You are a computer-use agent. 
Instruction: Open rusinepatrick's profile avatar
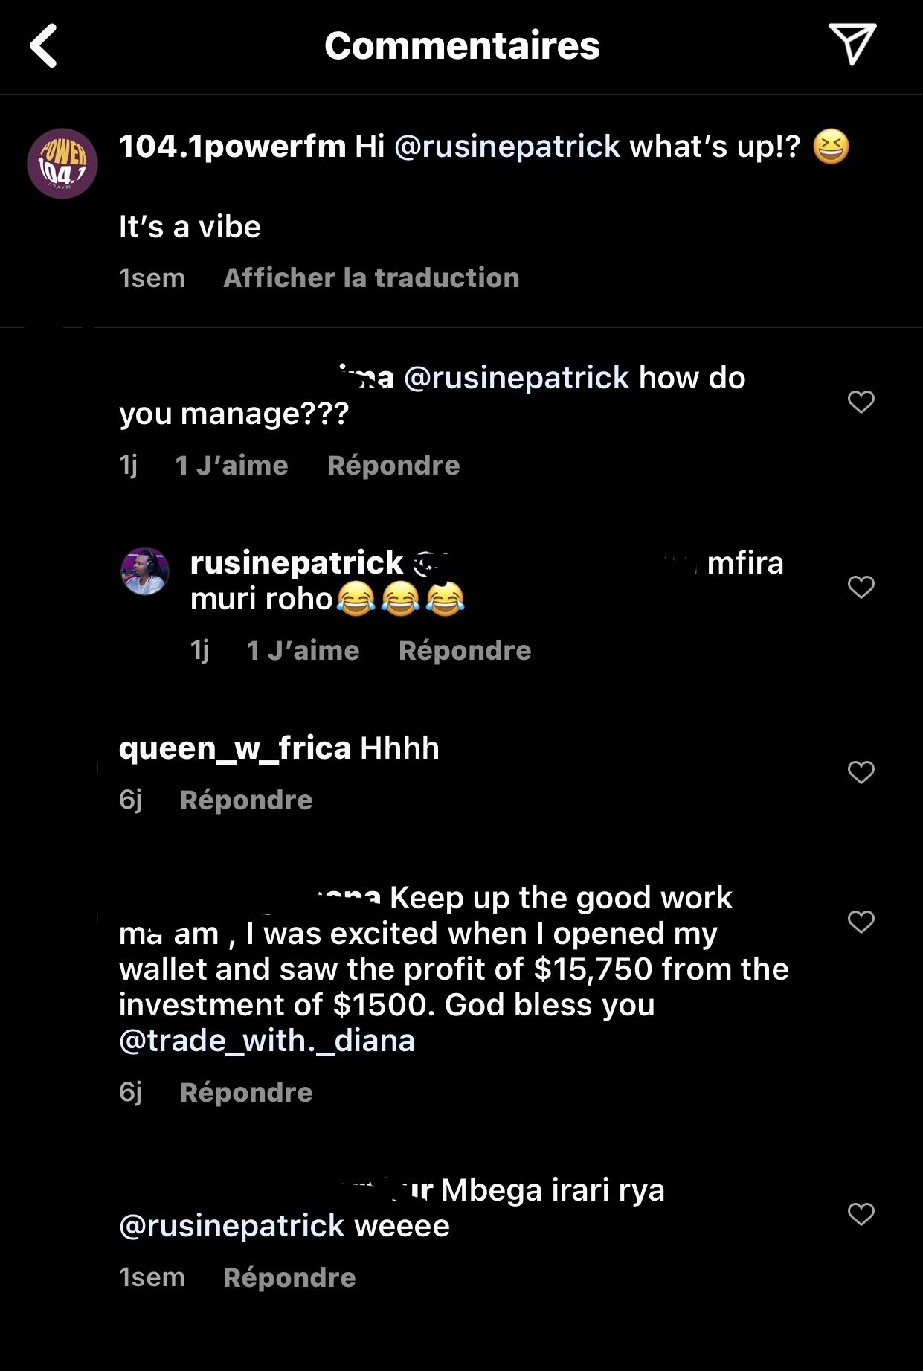pyautogui.click(x=145, y=571)
